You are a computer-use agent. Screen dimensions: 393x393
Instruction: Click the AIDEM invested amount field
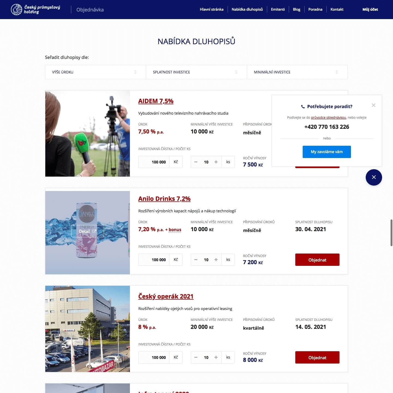[154, 162]
